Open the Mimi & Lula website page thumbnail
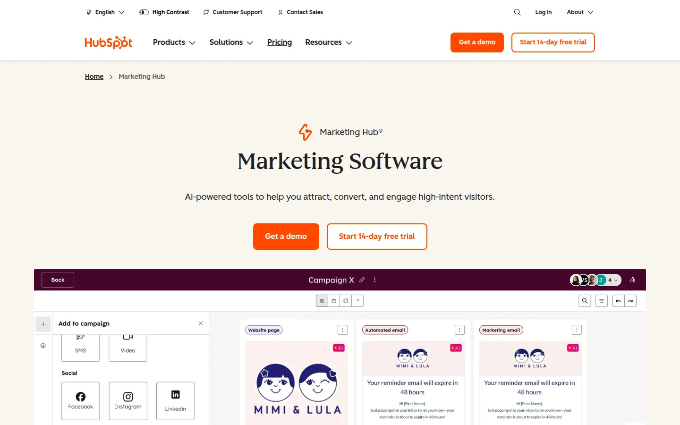The height and width of the screenshot is (425, 680). click(x=297, y=383)
